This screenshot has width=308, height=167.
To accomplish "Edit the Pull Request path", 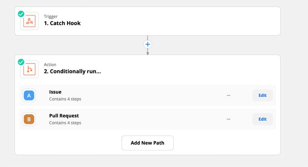I will point(263,119).
